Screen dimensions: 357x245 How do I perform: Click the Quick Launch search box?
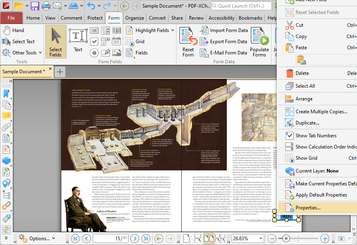click(x=241, y=6)
